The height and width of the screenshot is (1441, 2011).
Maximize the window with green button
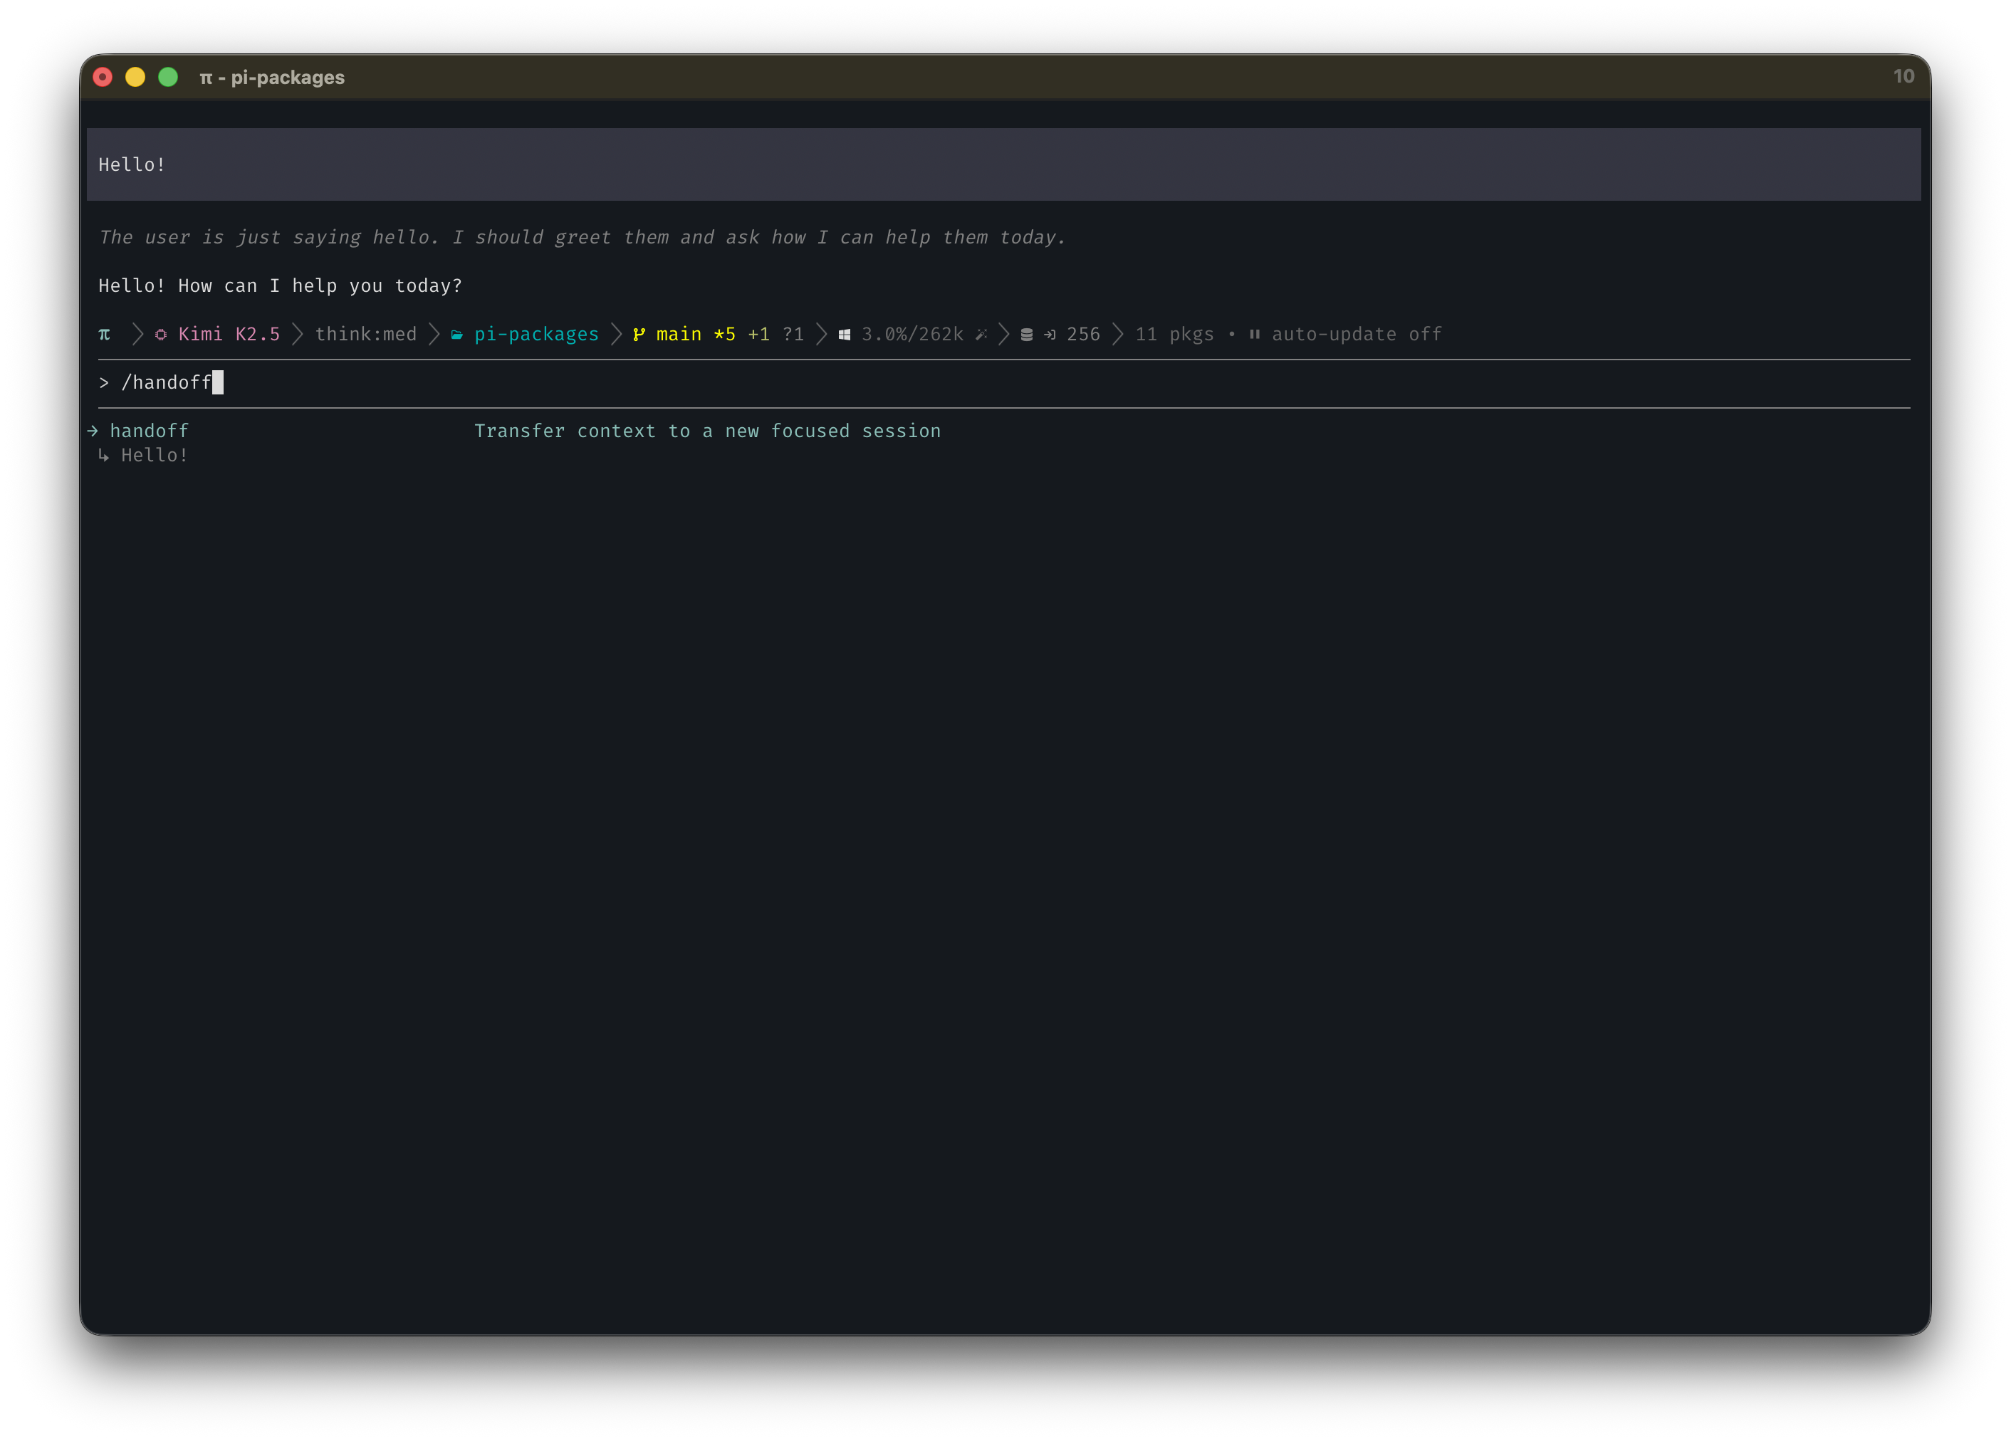pyautogui.click(x=167, y=77)
